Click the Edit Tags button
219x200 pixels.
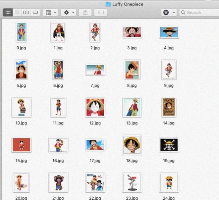[x=101, y=12]
